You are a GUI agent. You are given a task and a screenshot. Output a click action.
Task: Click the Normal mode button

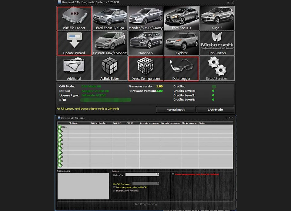pos(176,110)
